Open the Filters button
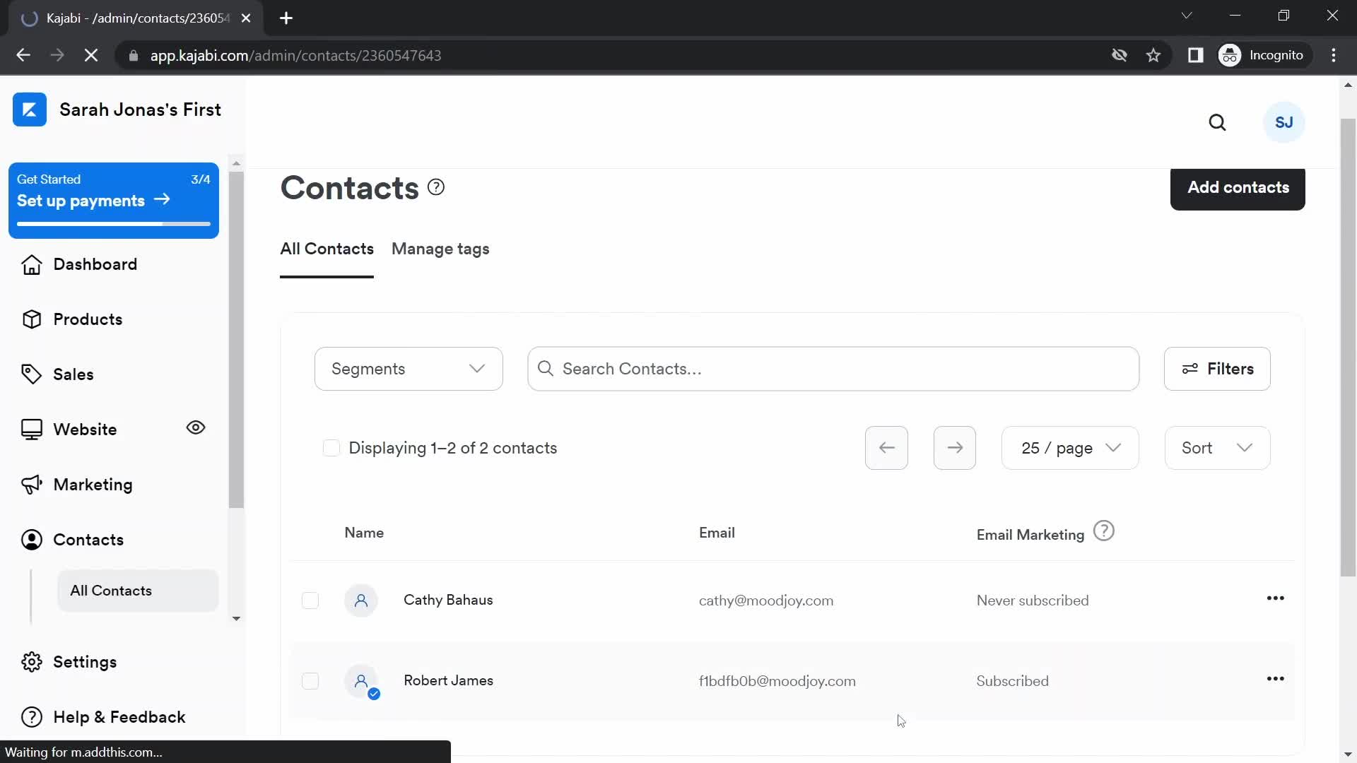Viewport: 1357px width, 763px height. (x=1216, y=369)
